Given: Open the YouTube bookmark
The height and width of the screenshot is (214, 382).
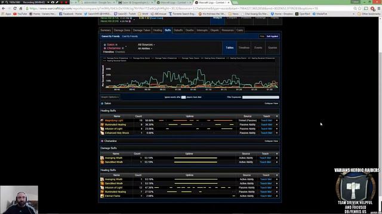Looking at the screenshot, I should click(20, 14).
